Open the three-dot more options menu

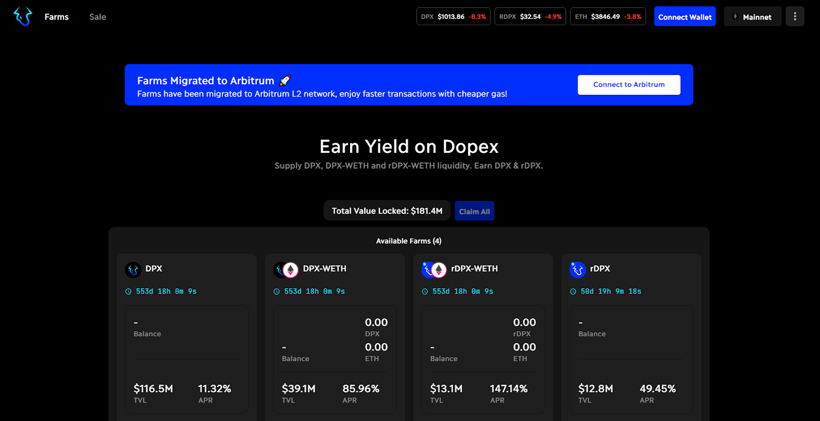tap(795, 16)
